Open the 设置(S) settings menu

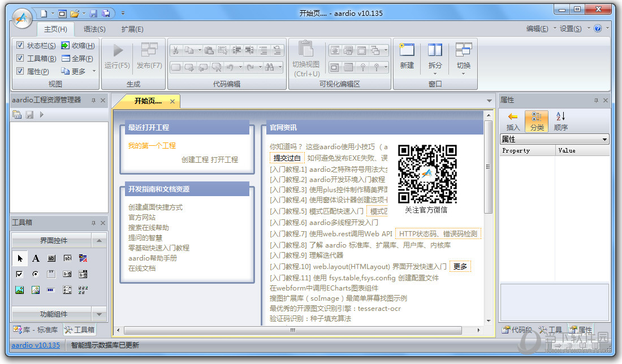pyautogui.click(x=571, y=29)
